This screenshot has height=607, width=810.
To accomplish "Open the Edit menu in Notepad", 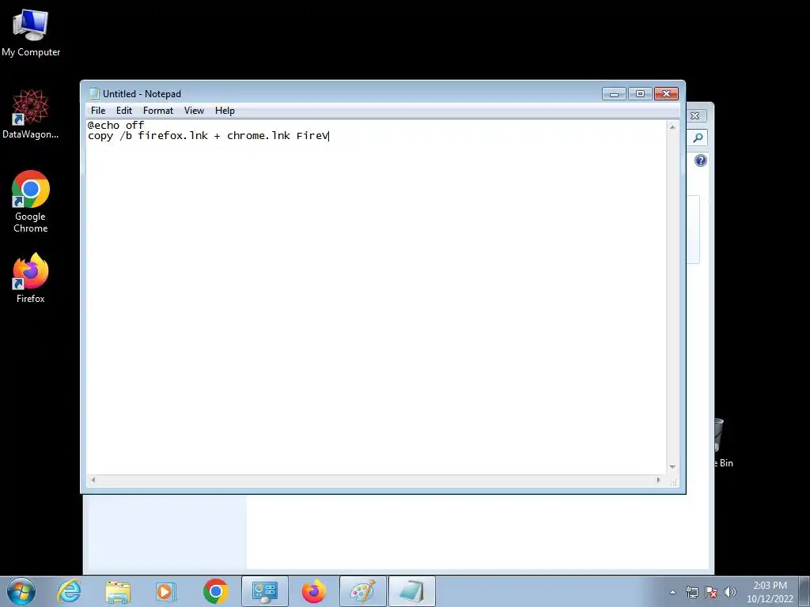I will 124,111.
